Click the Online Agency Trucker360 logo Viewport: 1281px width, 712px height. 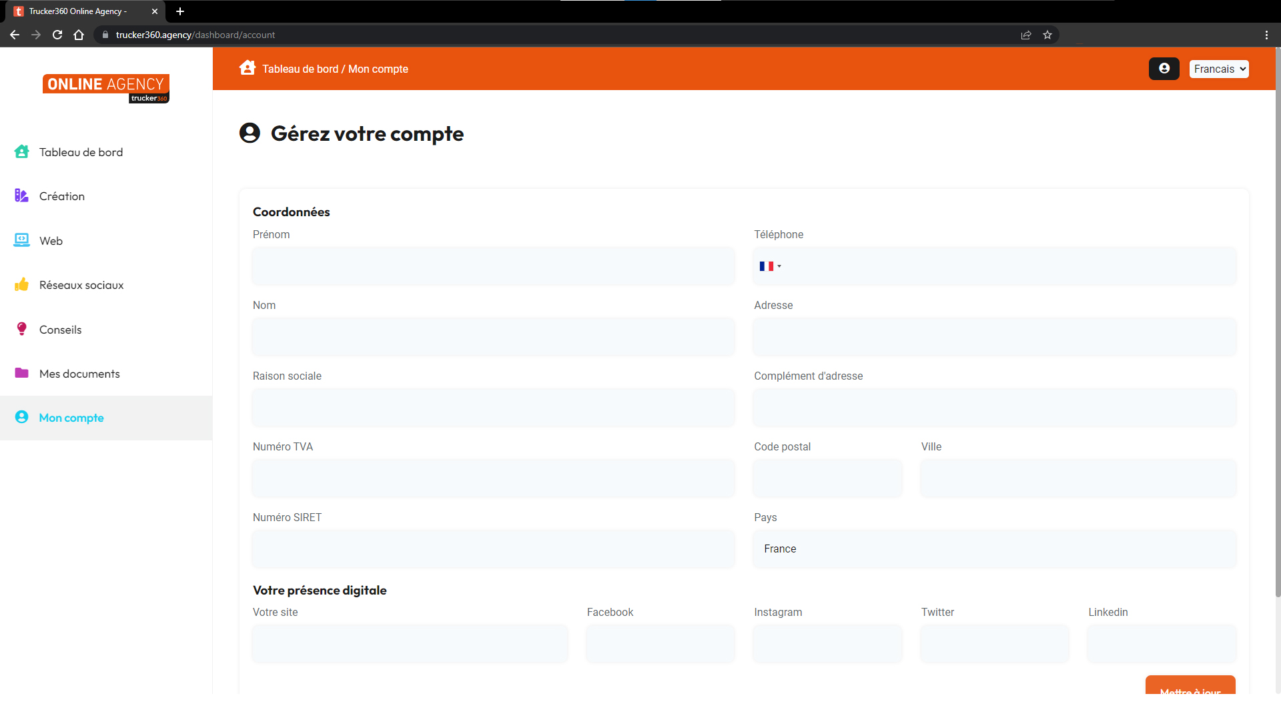pos(106,88)
